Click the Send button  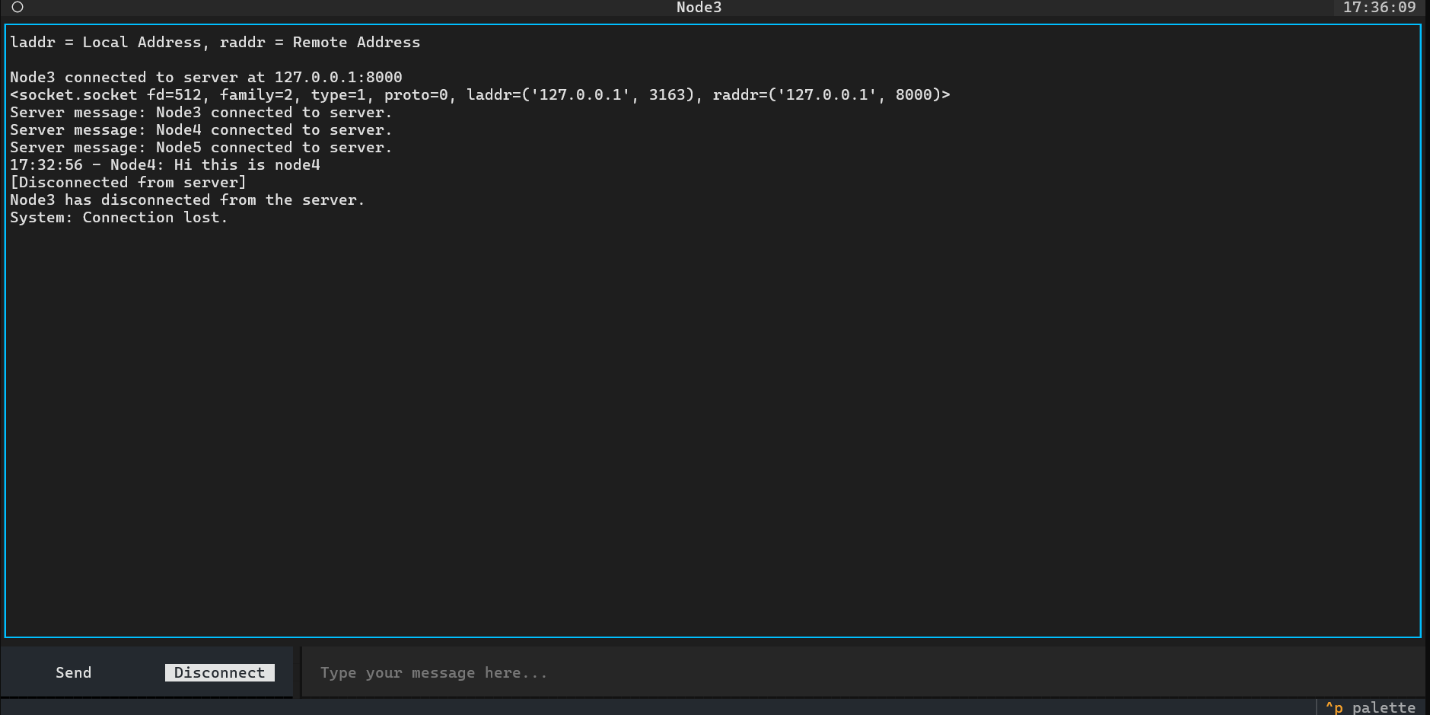tap(74, 672)
